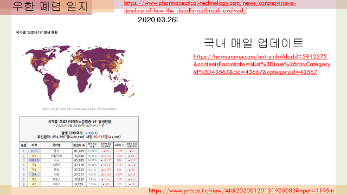Click the country name '독일' in row 5

(x=56, y=170)
